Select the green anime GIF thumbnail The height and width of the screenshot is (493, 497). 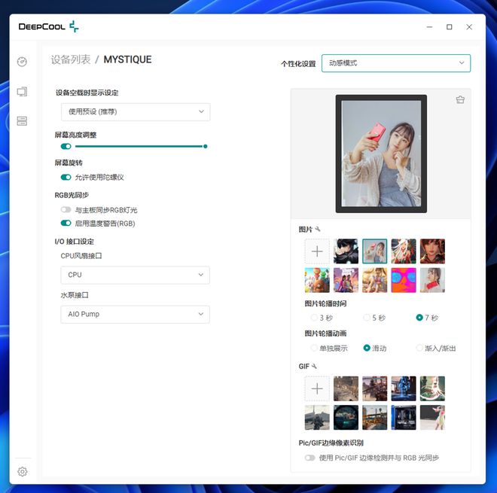point(432,388)
